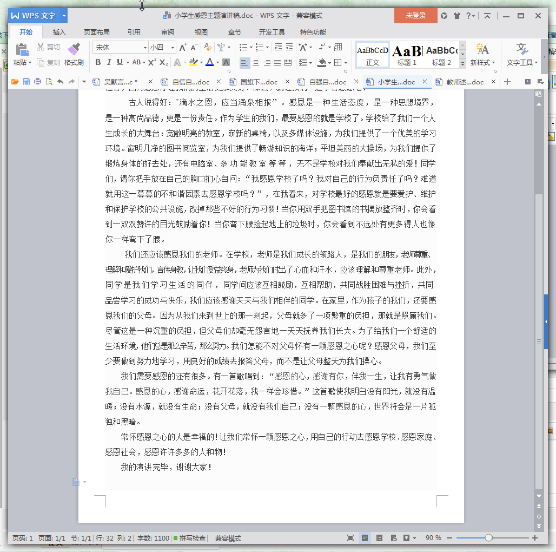Center-align the paragraph text
556x552 pixels.
(x=256, y=62)
